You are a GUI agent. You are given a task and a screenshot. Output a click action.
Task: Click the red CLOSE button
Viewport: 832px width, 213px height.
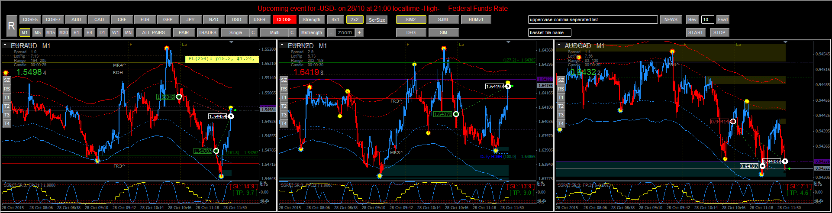(284, 19)
